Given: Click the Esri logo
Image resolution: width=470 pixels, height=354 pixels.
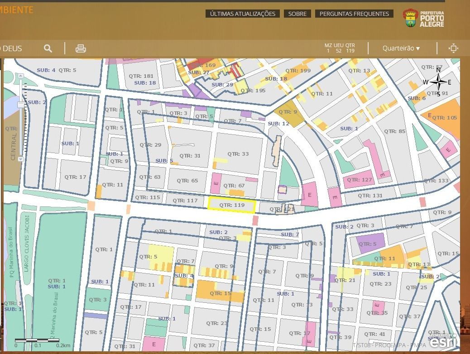Looking at the screenshot, I should pos(441,342).
